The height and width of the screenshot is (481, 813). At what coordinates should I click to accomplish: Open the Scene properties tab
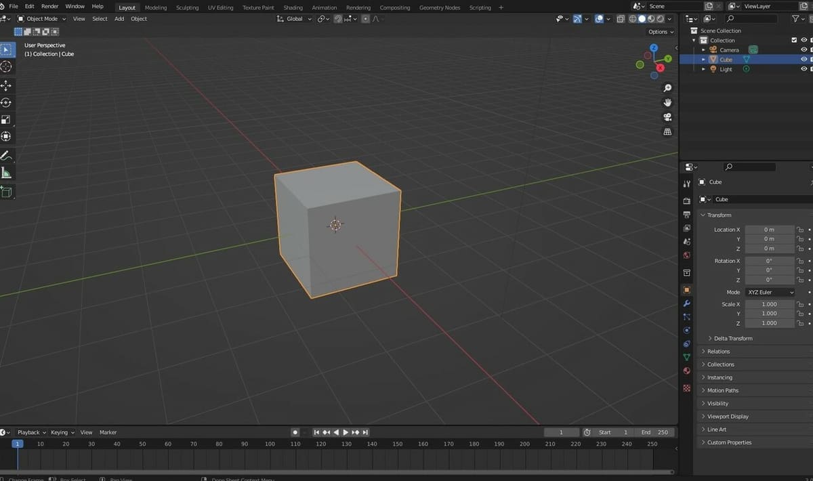[x=686, y=242]
